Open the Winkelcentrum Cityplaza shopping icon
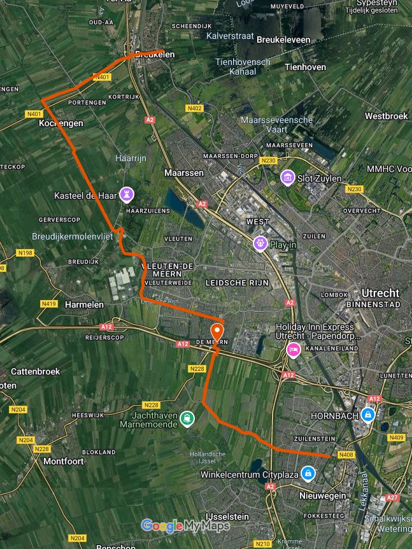 point(308,474)
